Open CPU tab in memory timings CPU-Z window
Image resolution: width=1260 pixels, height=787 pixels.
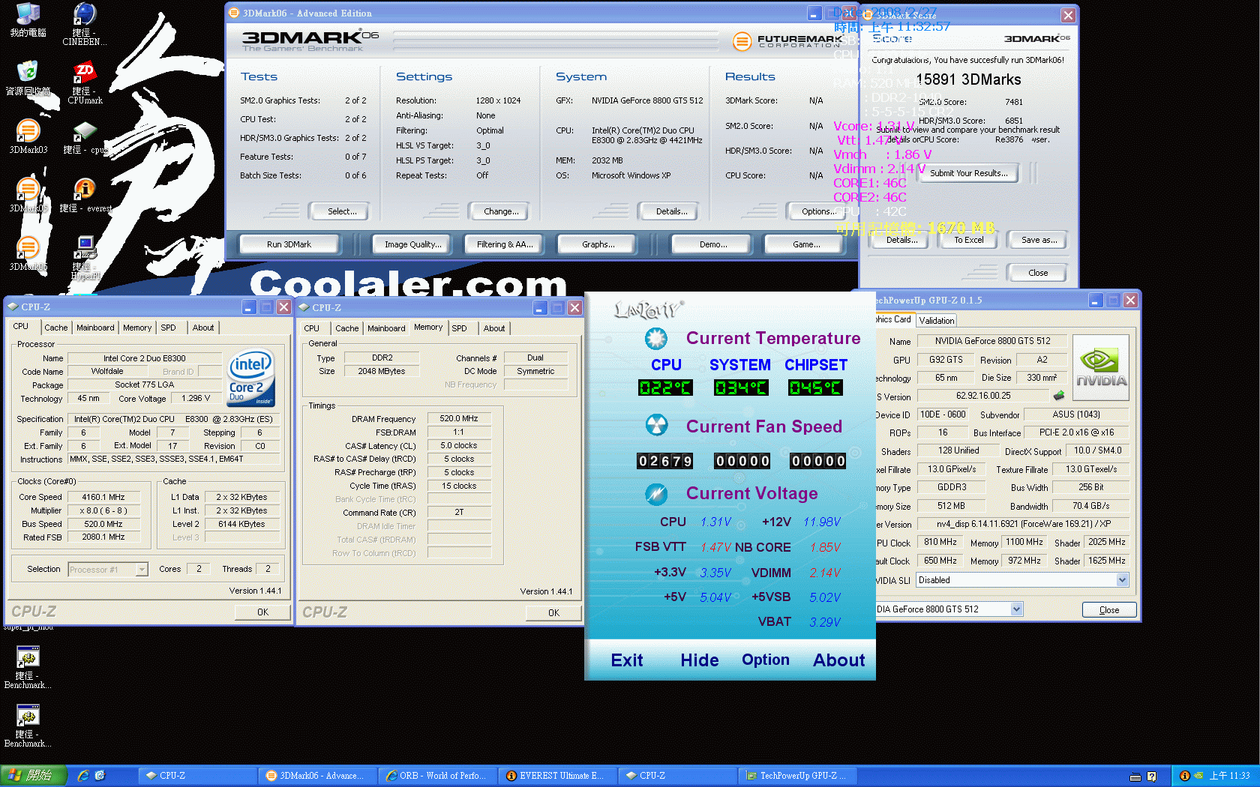[x=312, y=328]
